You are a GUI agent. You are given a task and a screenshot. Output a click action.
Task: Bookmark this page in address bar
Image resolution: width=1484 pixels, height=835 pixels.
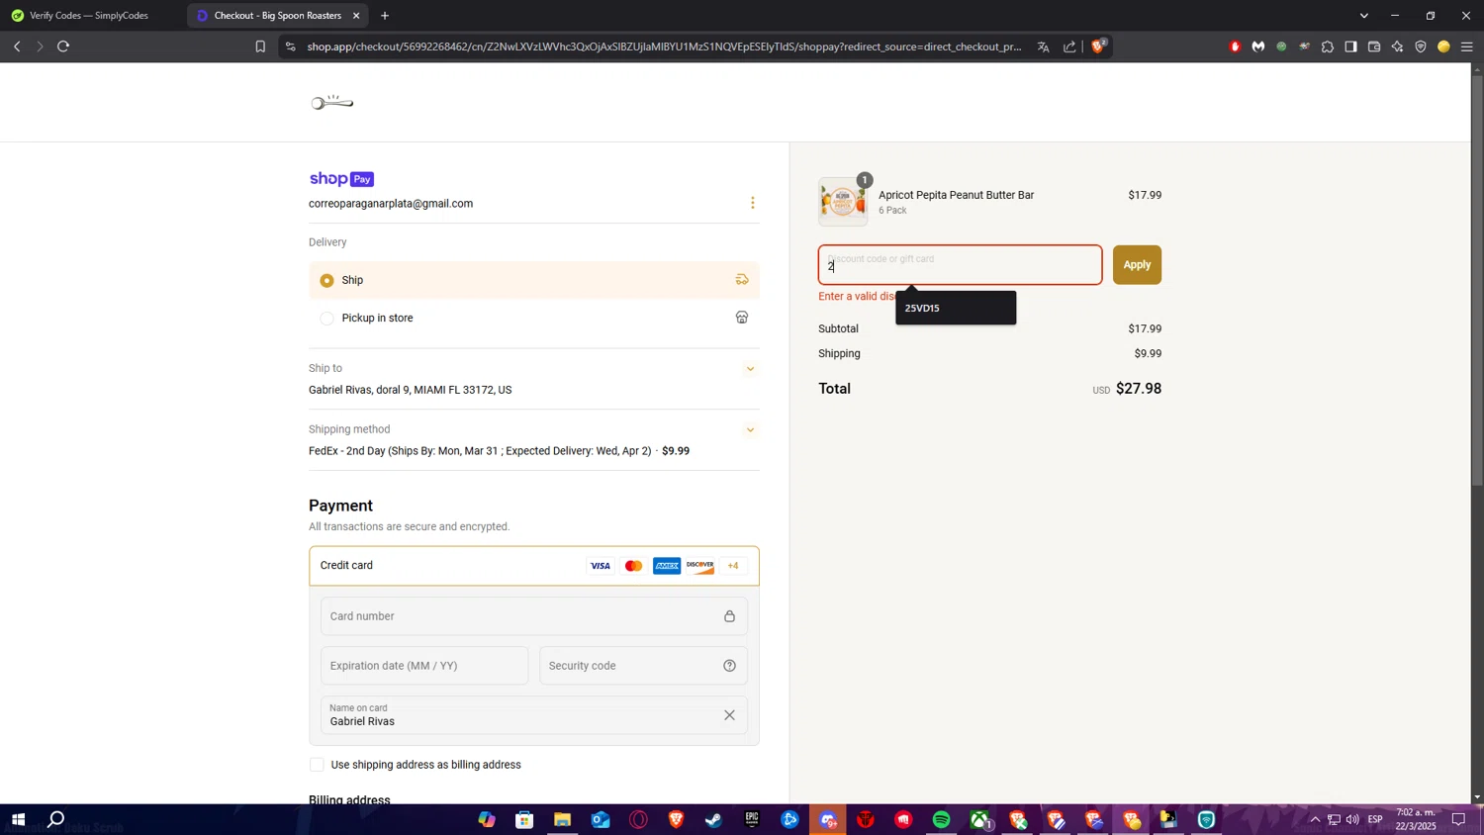[x=260, y=46]
